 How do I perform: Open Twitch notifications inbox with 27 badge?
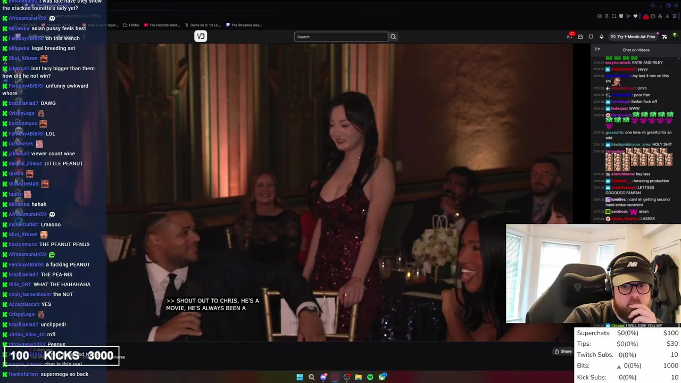coord(570,36)
